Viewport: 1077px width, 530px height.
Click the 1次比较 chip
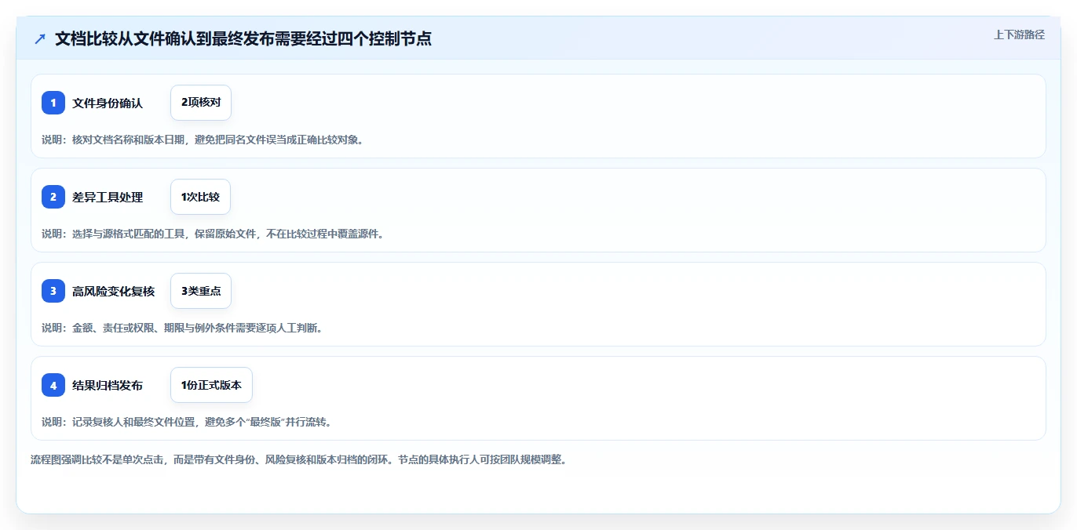point(200,197)
